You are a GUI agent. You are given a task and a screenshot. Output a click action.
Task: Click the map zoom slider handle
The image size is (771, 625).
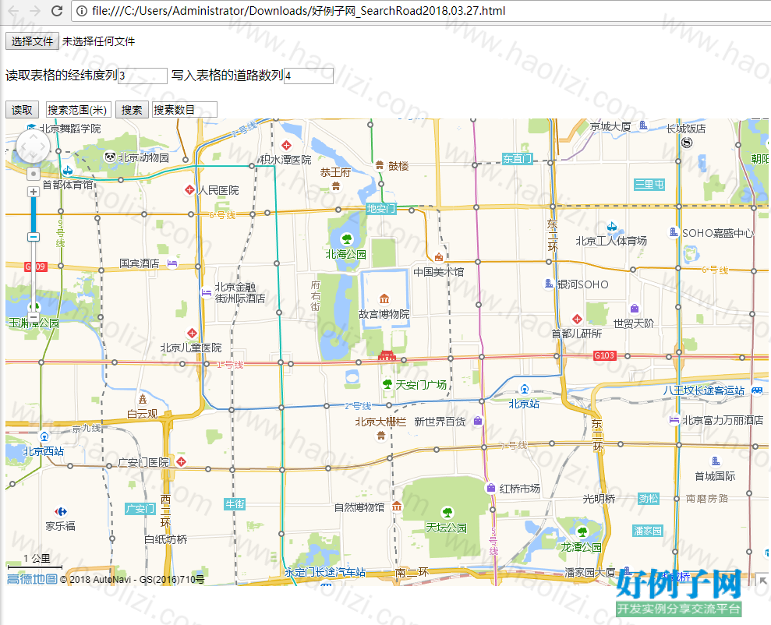pyautogui.click(x=33, y=238)
